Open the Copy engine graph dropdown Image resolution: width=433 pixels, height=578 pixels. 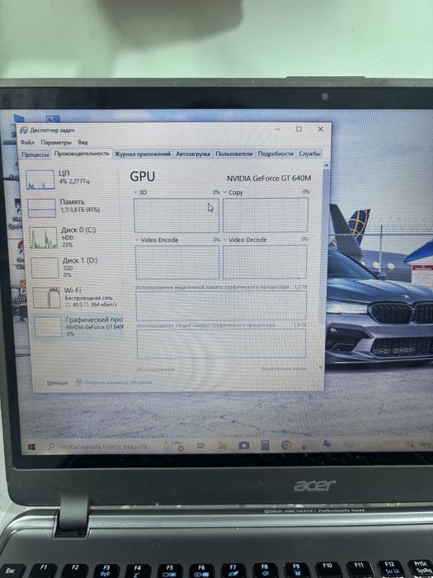(225, 192)
